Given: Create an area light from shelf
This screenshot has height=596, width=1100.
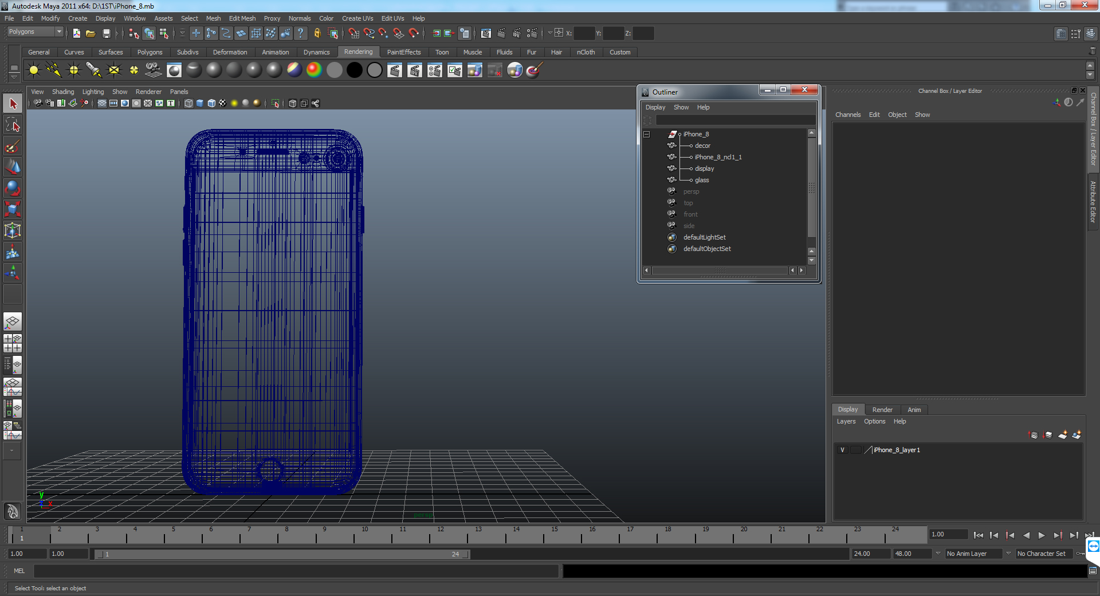Looking at the screenshot, I should click(114, 70).
